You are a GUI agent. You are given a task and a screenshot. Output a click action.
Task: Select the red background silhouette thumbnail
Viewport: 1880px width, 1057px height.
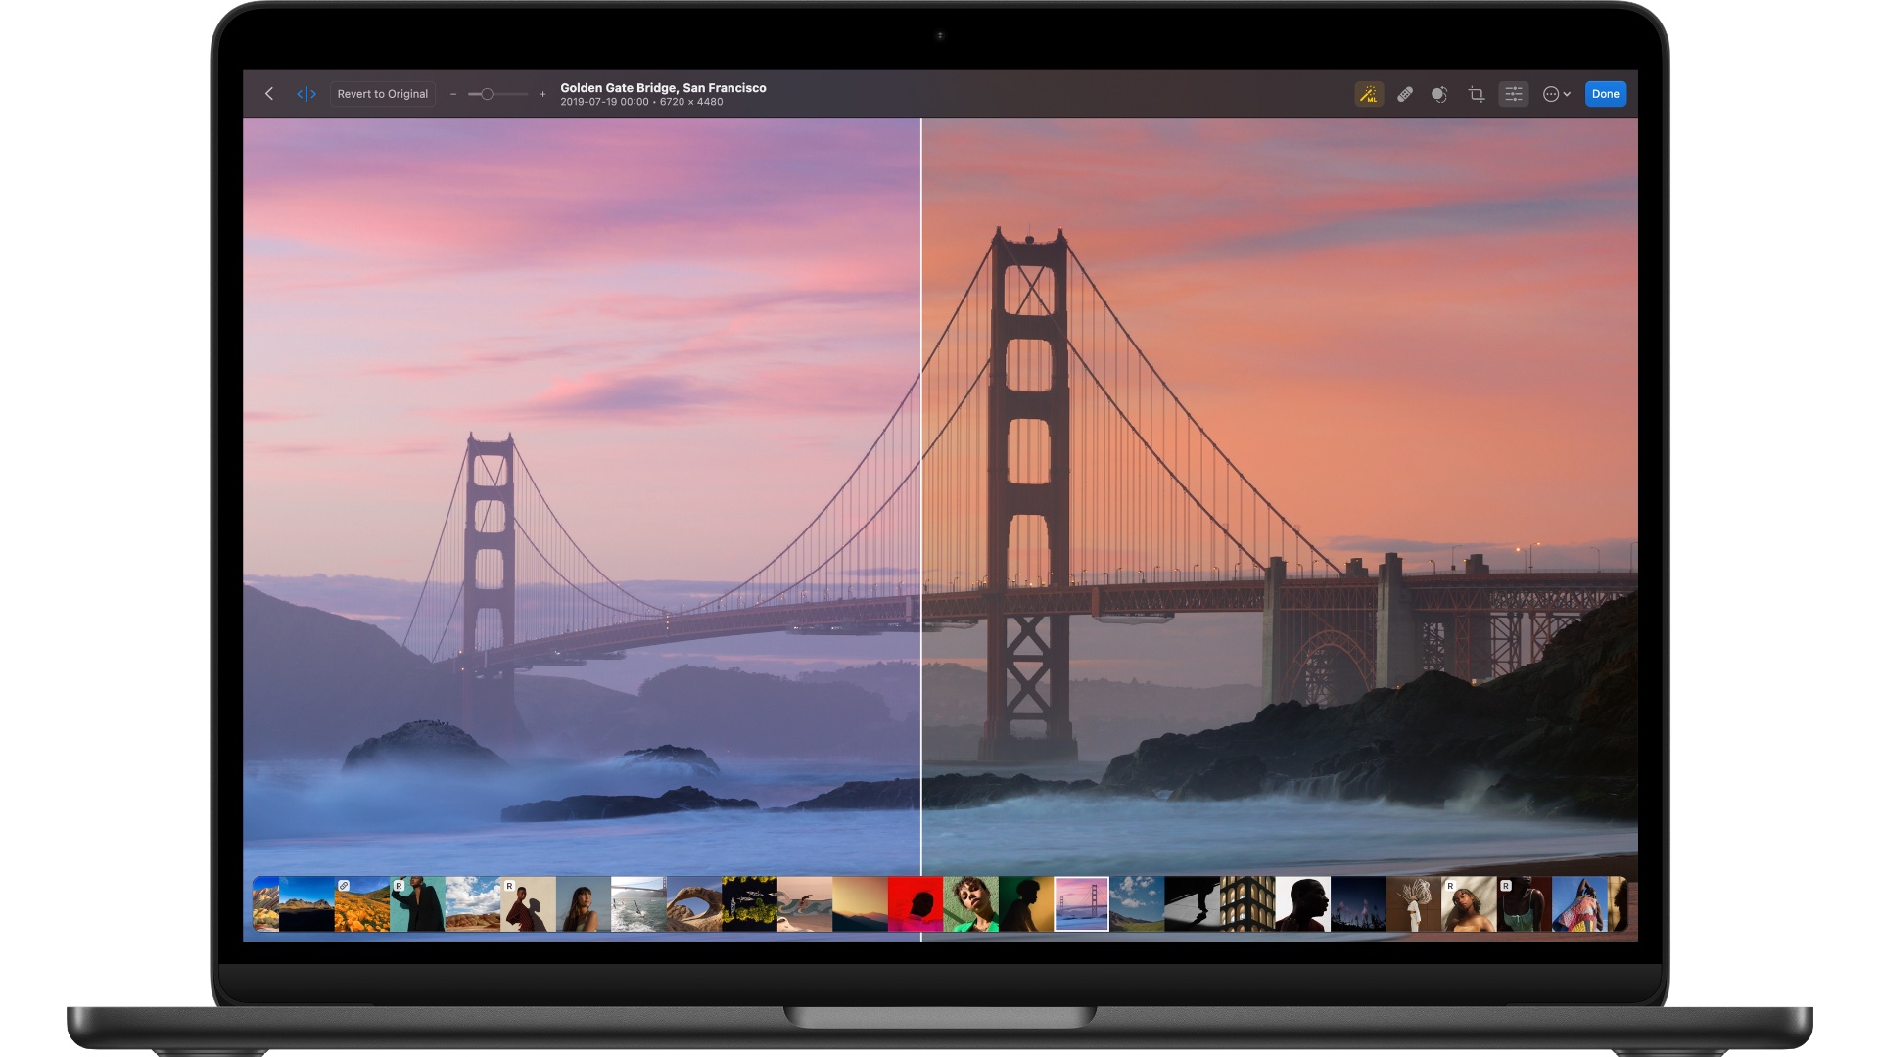coord(916,904)
